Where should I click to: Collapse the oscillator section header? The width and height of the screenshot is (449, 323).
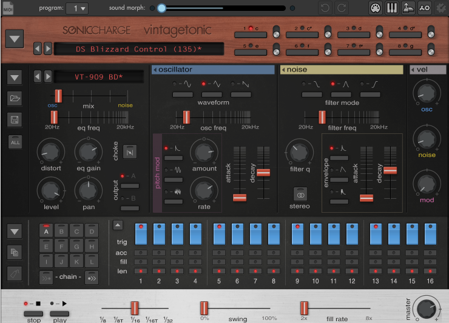coord(213,70)
